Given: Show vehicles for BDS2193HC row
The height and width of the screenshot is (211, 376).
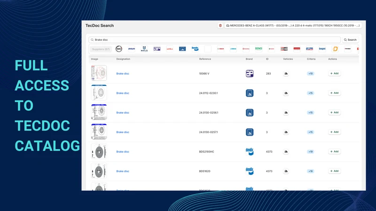Looking at the screenshot, I should pos(286,151).
